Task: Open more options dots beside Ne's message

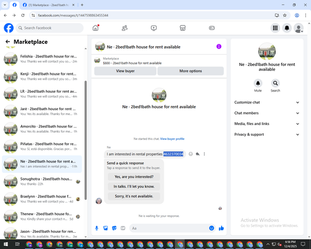Action: pos(204,154)
